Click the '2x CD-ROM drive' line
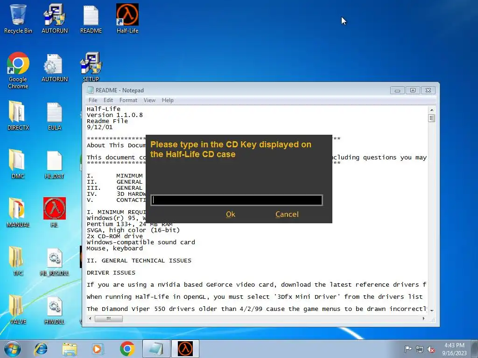The height and width of the screenshot is (358, 478). coord(115,236)
